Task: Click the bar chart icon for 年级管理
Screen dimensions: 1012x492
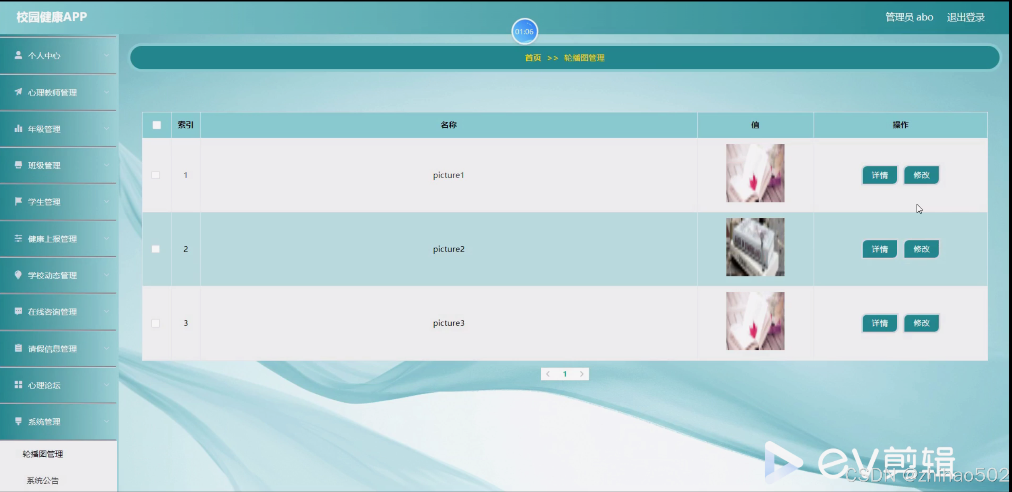Action: tap(18, 128)
